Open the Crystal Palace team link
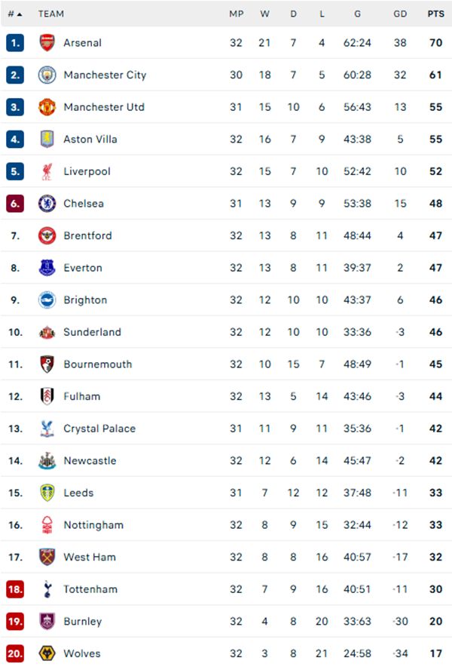This screenshot has height=667, width=452. click(99, 429)
